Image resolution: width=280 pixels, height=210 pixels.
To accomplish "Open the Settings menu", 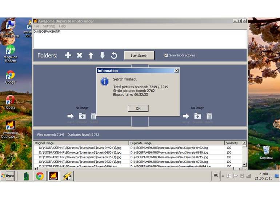I will tap(49, 26).
